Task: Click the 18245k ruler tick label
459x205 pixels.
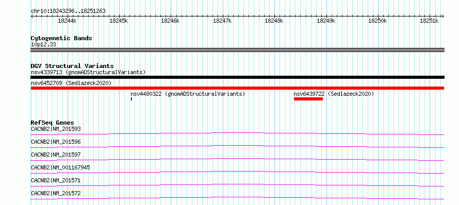Action: point(119,21)
